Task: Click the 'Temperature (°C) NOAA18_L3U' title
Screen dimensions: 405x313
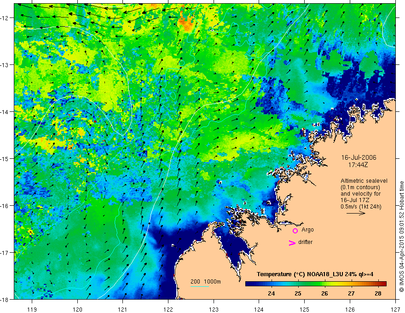Action: point(315,274)
